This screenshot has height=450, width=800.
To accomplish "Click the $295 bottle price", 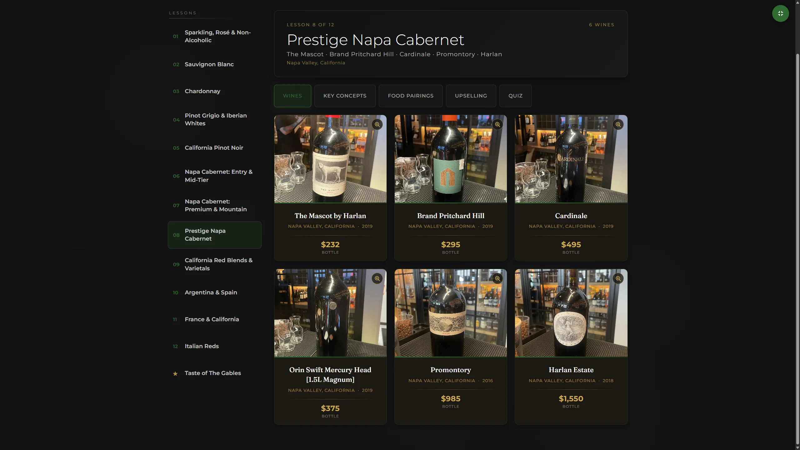I will click(451, 245).
